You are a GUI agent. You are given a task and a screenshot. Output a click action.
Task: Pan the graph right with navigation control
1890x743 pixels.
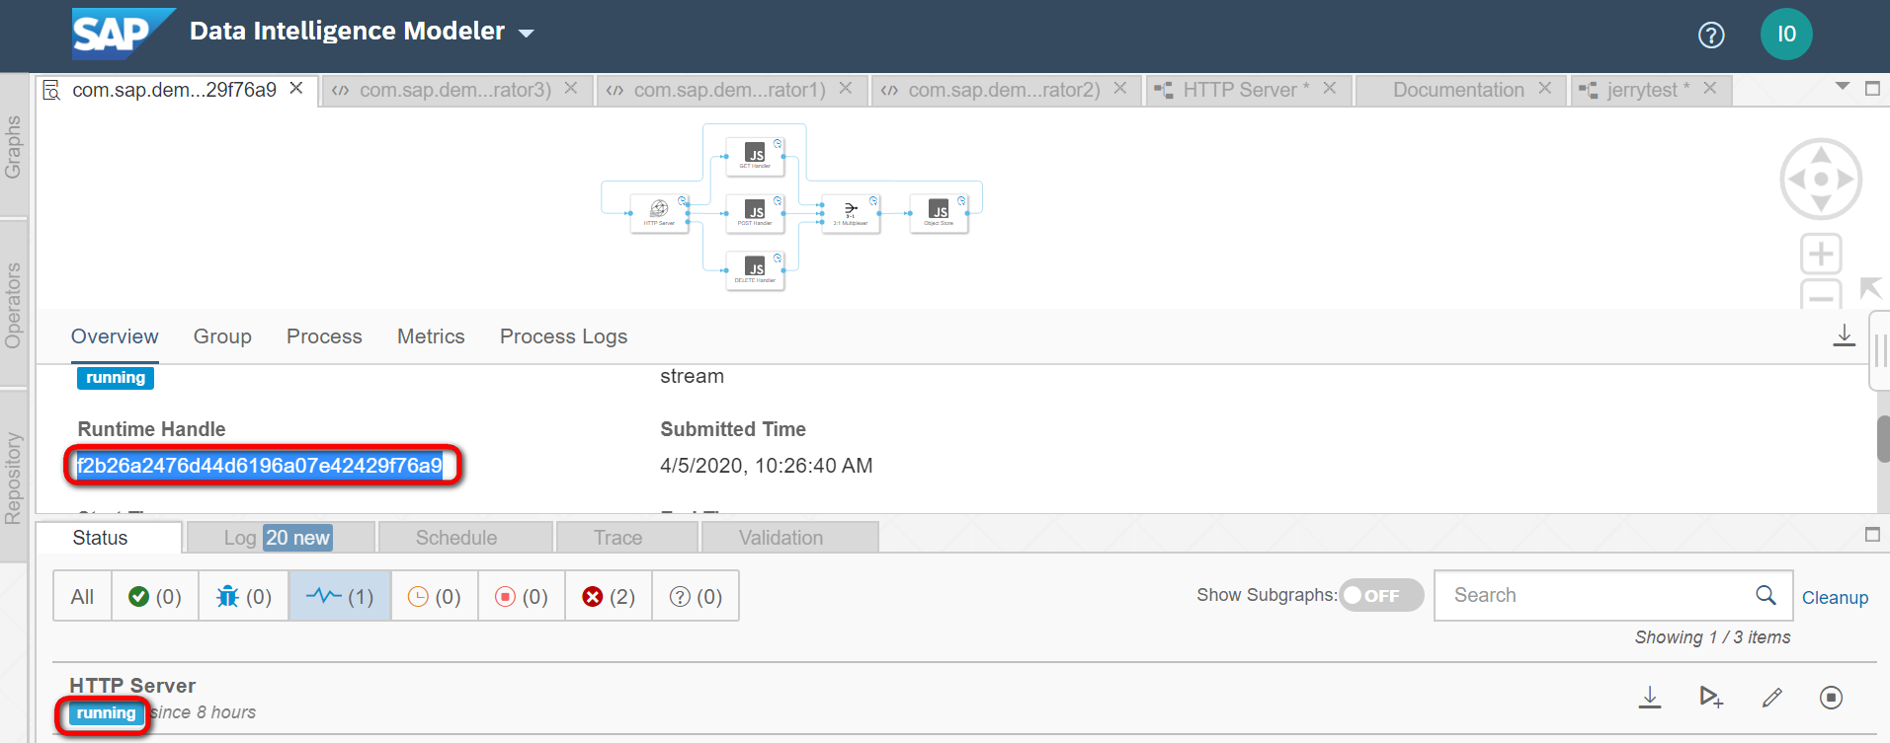click(x=1847, y=180)
